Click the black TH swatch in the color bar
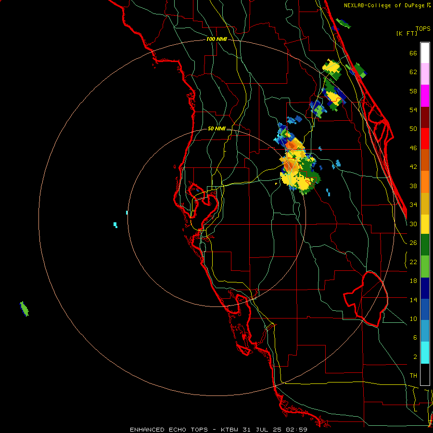 (x=425, y=374)
